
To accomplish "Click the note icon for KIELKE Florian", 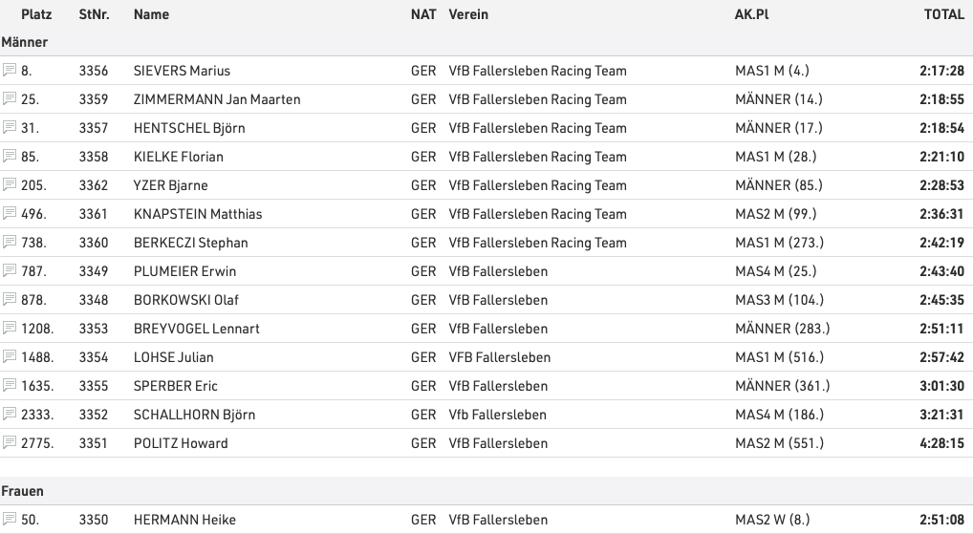I will coord(10,157).
